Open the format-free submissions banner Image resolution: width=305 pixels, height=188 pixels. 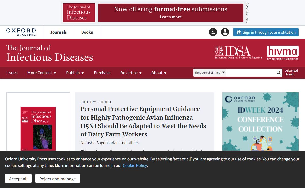tap(171, 13)
